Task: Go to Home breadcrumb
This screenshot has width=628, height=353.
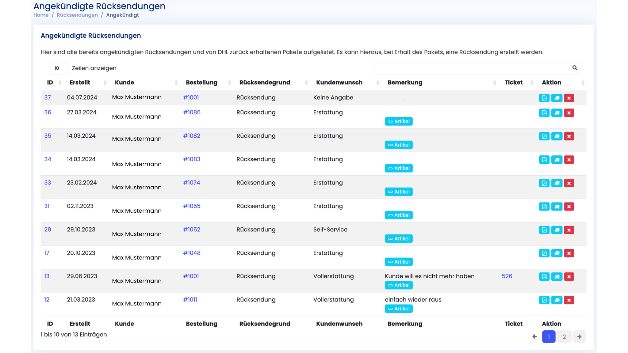Action: tap(41, 15)
